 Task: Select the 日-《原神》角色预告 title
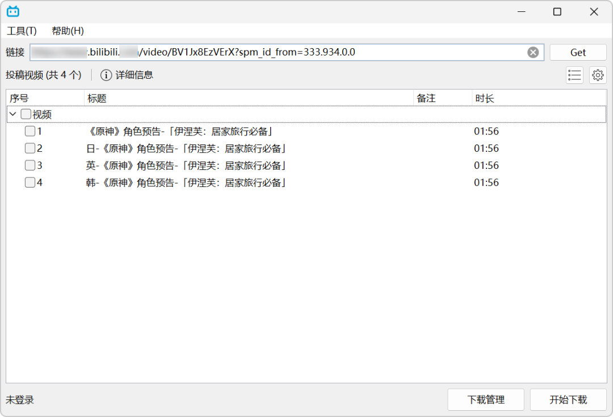186,148
